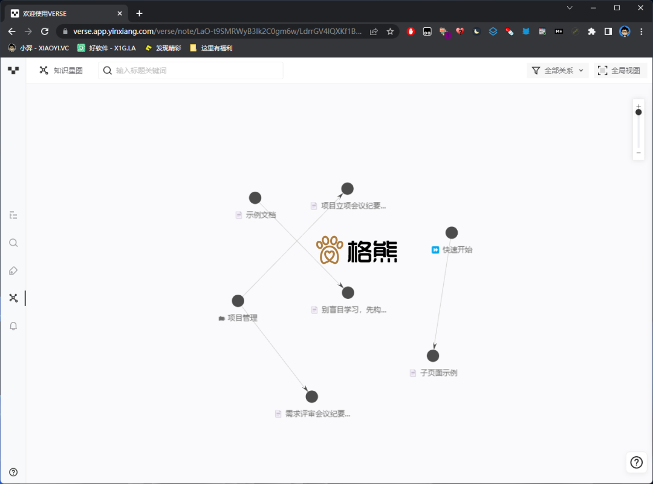The width and height of the screenshot is (653, 484).
Task: Click the browser address bar URL
Action: 218,31
